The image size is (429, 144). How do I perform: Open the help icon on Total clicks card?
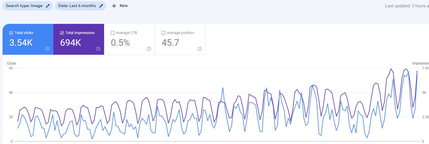47,49
